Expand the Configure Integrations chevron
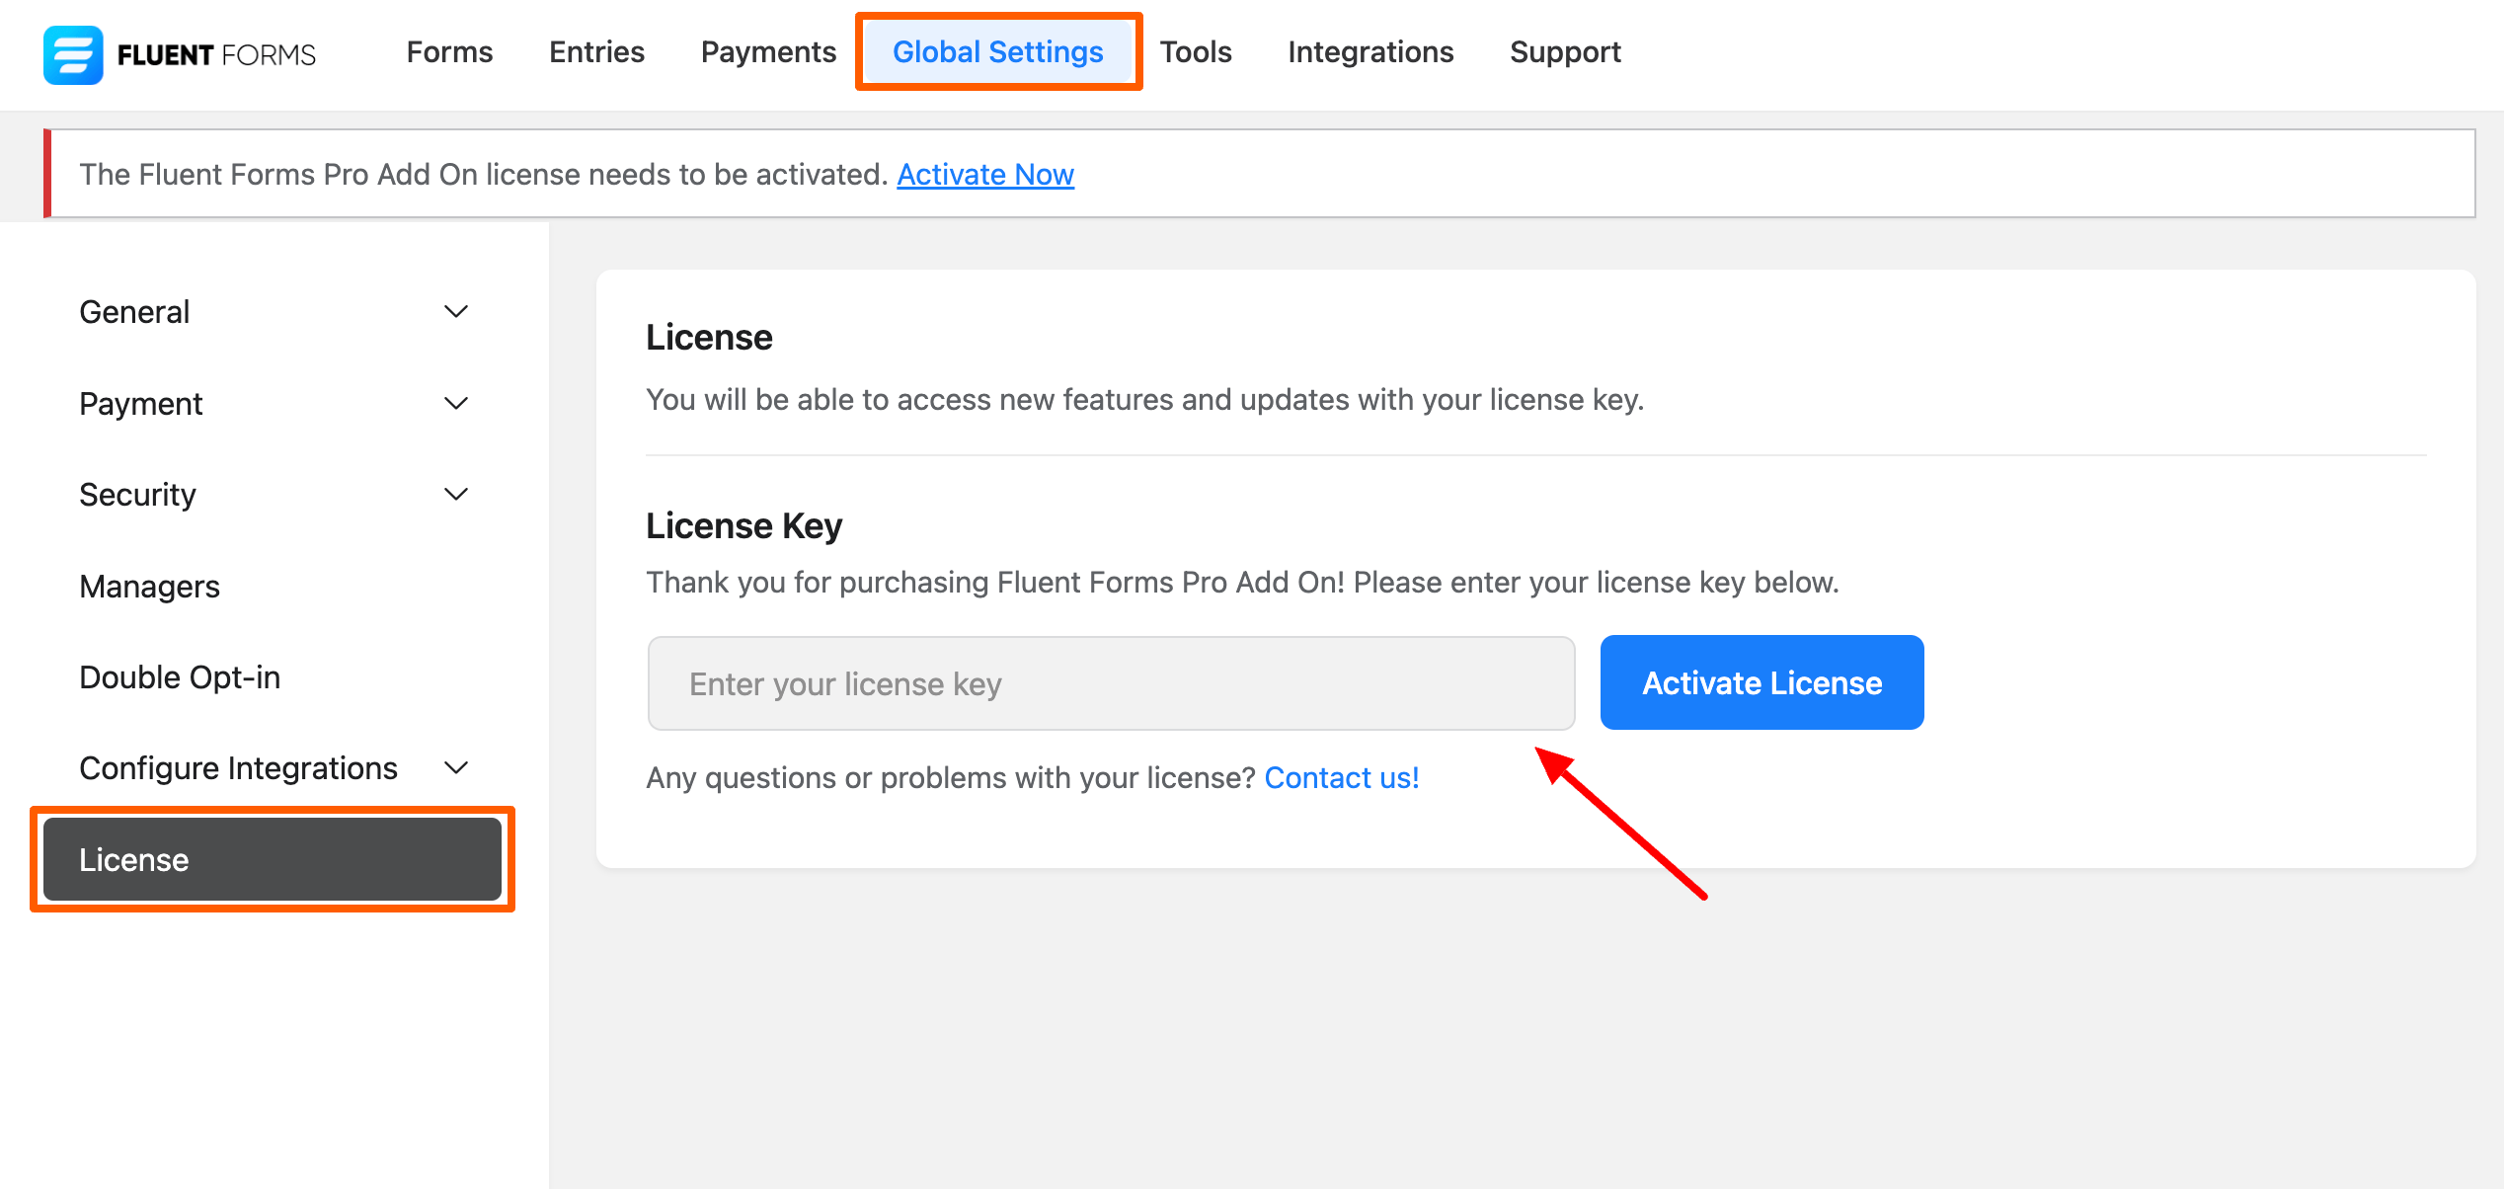 coord(455,767)
